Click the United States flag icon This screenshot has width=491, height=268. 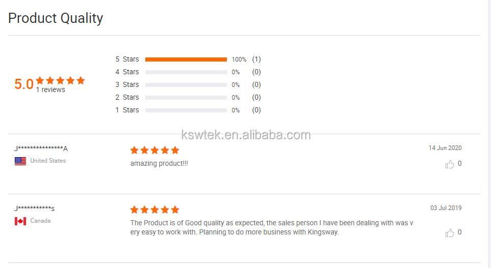pyautogui.click(x=20, y=161)
